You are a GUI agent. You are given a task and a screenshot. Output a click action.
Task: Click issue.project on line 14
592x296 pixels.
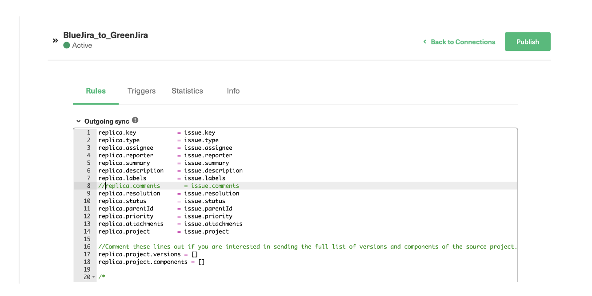click(x=207, y=231)
